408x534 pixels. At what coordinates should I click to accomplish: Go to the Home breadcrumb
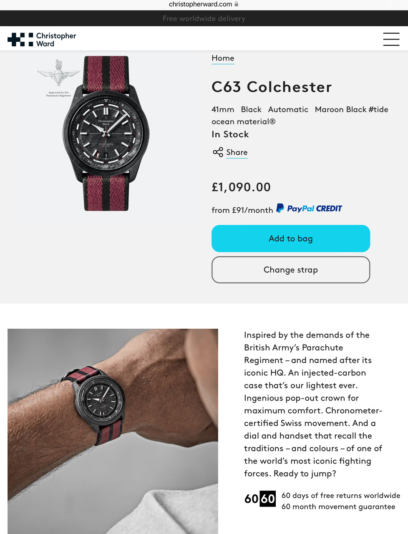[x=223, y=58]
